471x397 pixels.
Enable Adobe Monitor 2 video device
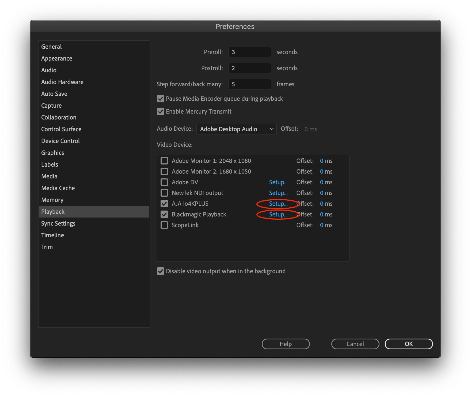[164, 171]
